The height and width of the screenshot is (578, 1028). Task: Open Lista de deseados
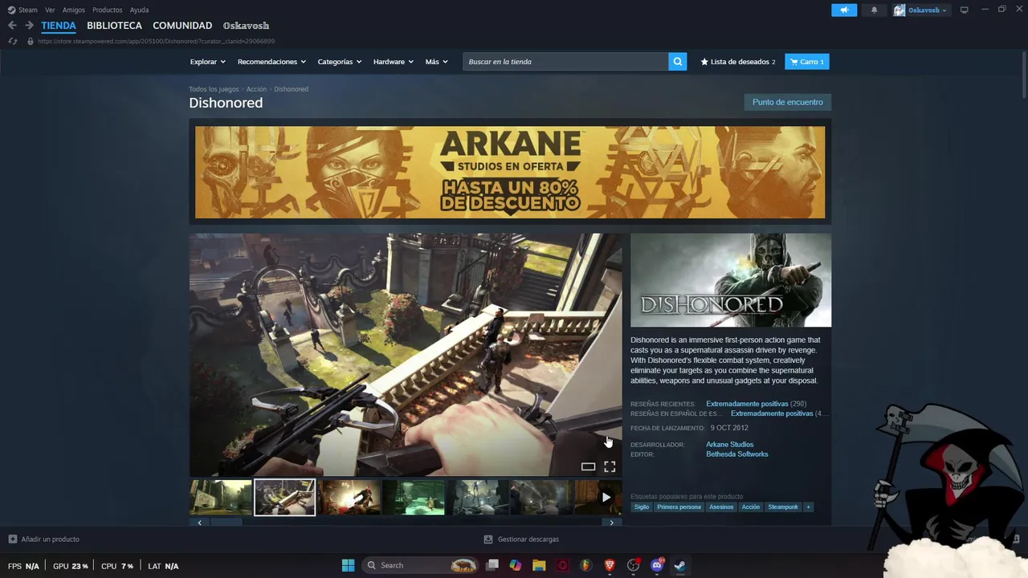click(x=738, y=62)
